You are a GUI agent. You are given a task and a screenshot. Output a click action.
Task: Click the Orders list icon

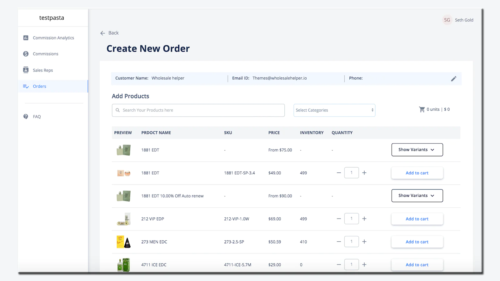point(26,86)
